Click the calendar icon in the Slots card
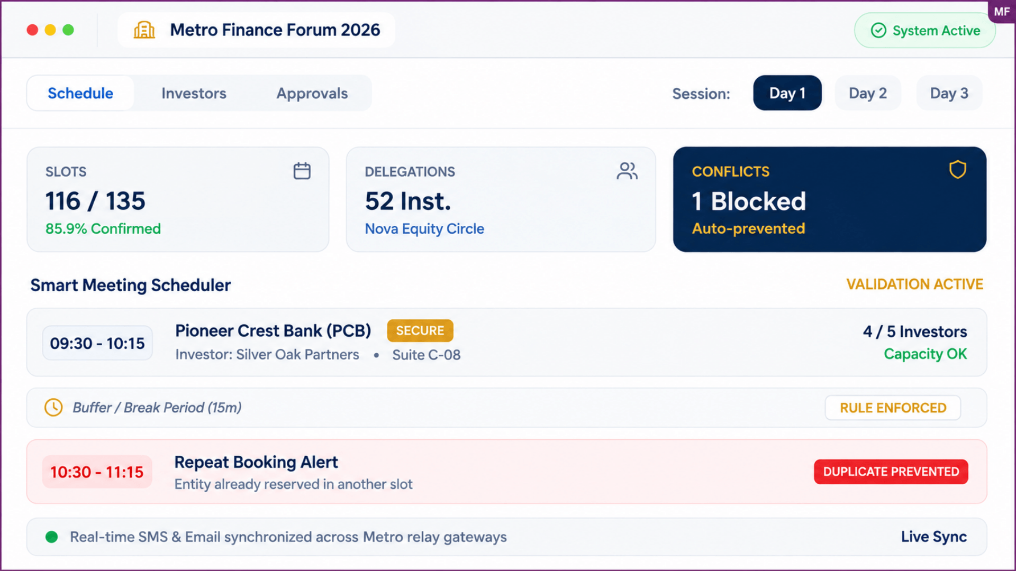 [302, 171]
